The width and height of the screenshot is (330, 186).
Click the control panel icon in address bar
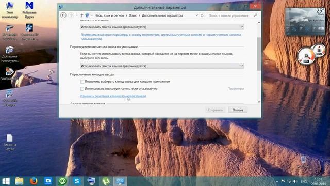87,15
